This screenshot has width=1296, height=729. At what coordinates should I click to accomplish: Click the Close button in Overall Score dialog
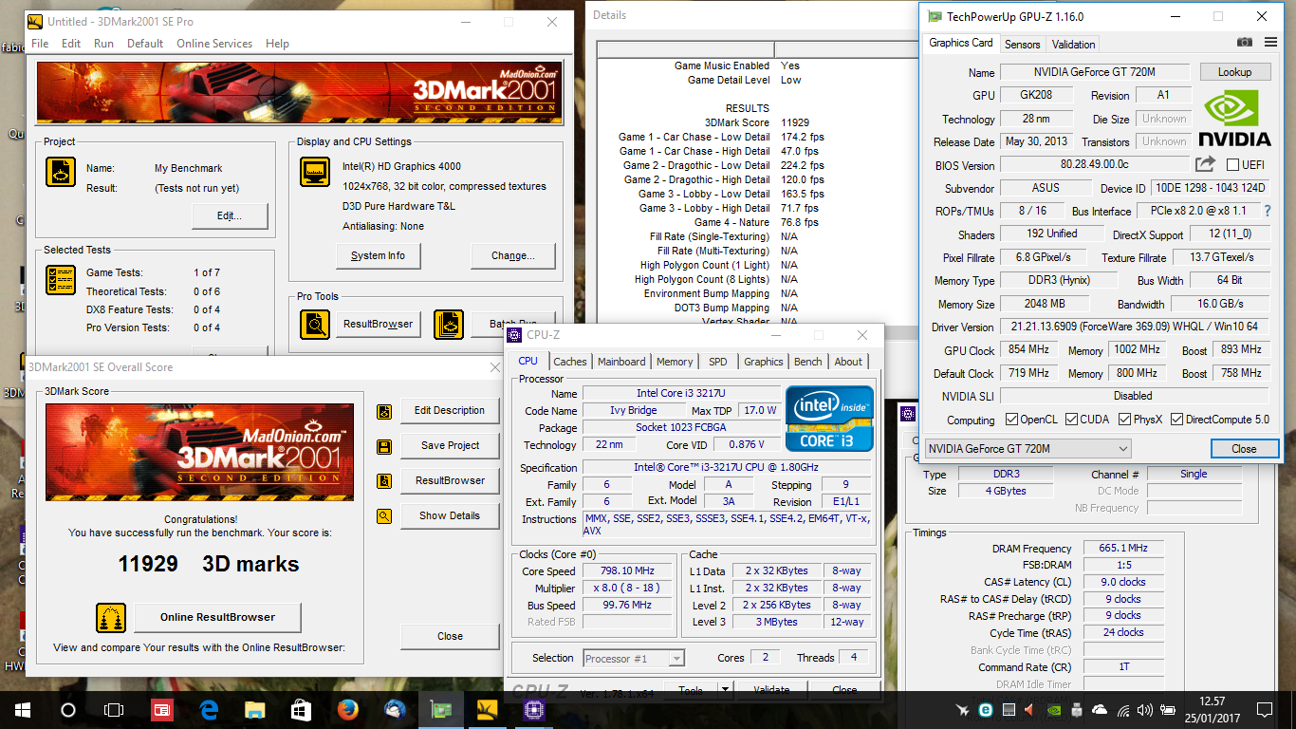450,636
